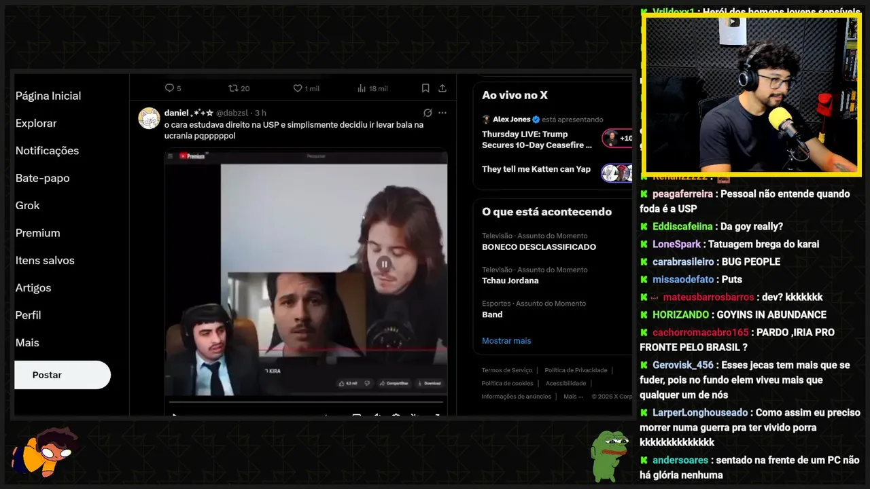The image size is (870, 489).
Task: Click username carabrasileiro in chat
Action: [x=683, y=261]
